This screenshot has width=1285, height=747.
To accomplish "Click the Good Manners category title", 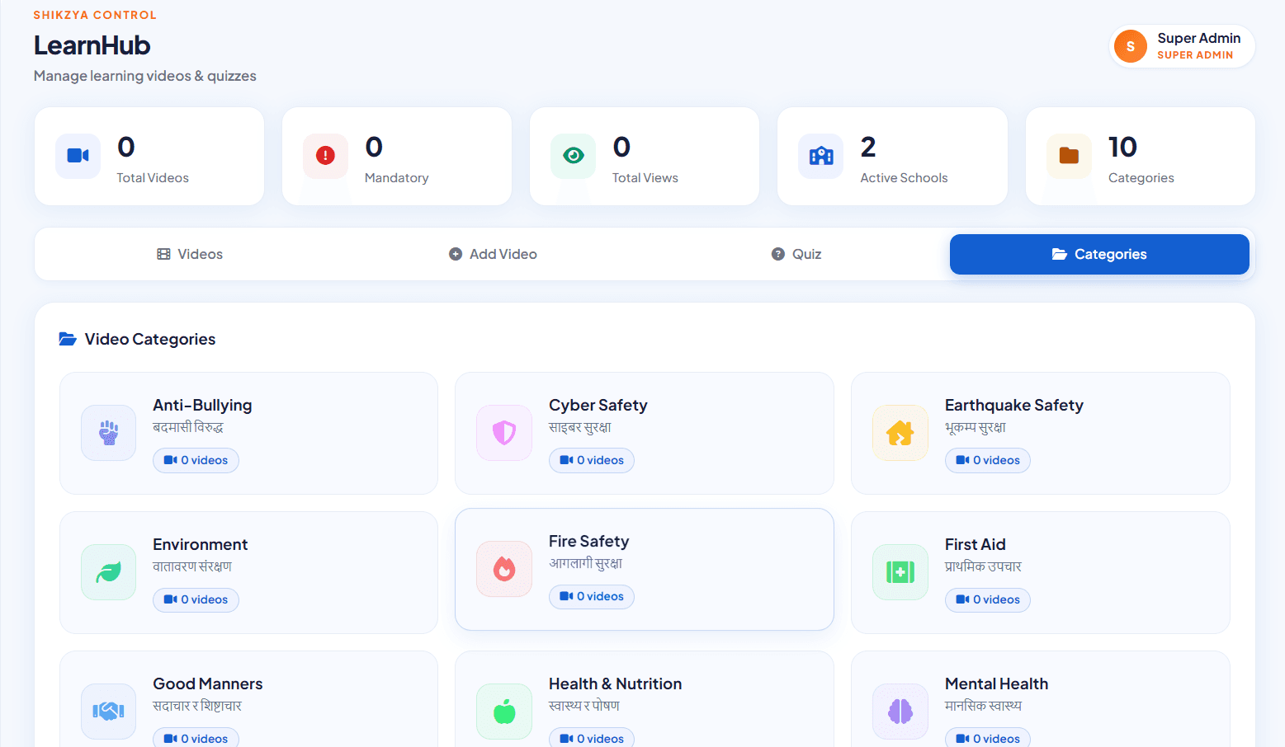I will [x=208, y=684].
